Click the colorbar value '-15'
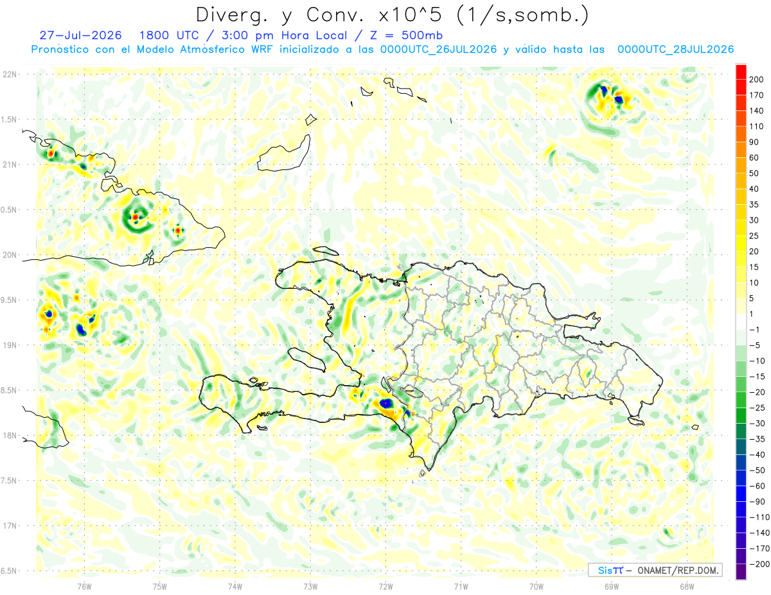The height and width of the screenshot is (595, 771). click(x=757, y=377)
